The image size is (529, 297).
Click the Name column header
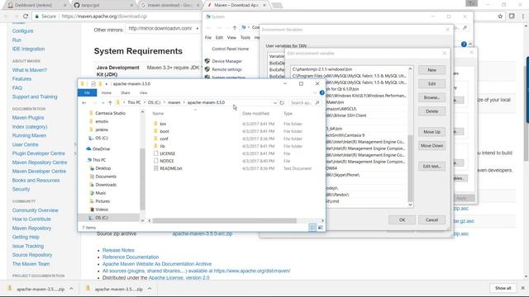(x=158, y=114)
